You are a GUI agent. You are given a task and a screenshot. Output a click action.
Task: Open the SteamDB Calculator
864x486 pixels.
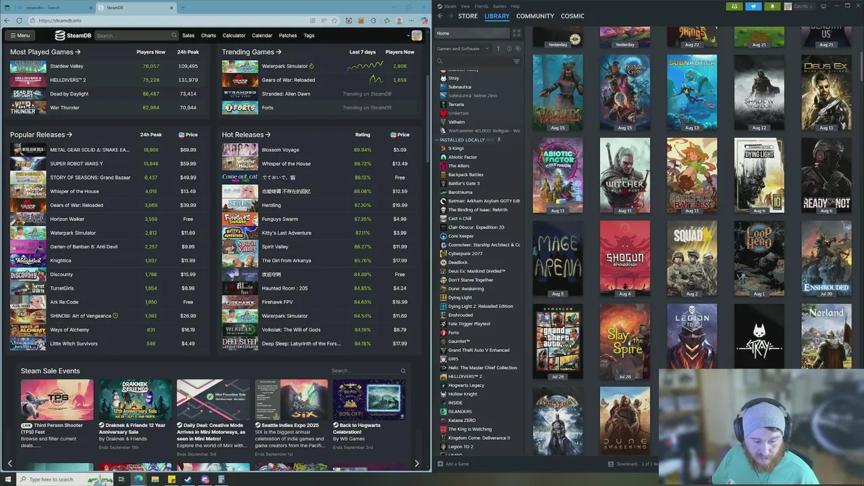[234, 36]
